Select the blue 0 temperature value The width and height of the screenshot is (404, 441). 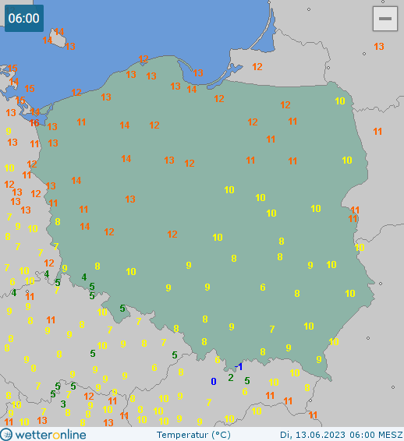pos(214,382)
